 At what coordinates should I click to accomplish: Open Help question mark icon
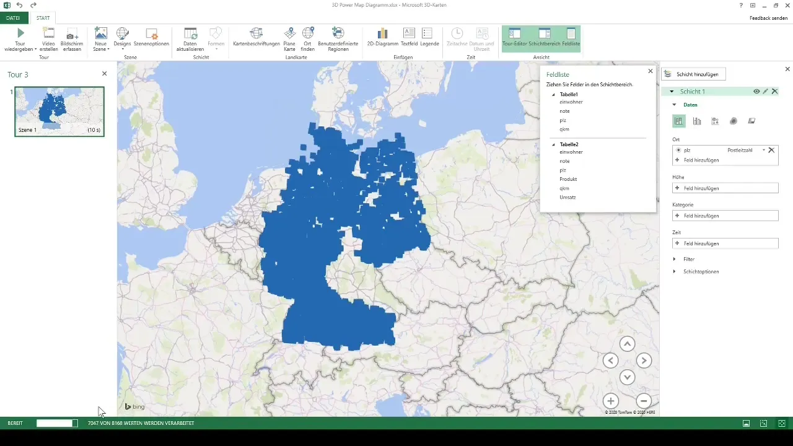pyautogui.click(x=741, y=5)
